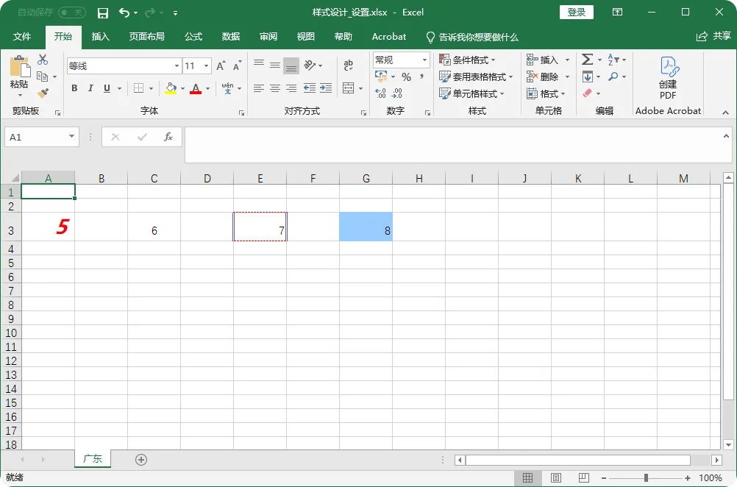Image resolution: width=737 pixels, height=487 pixels.
Task: Open 单元格样式 dropdown
Action: [472, 93]
